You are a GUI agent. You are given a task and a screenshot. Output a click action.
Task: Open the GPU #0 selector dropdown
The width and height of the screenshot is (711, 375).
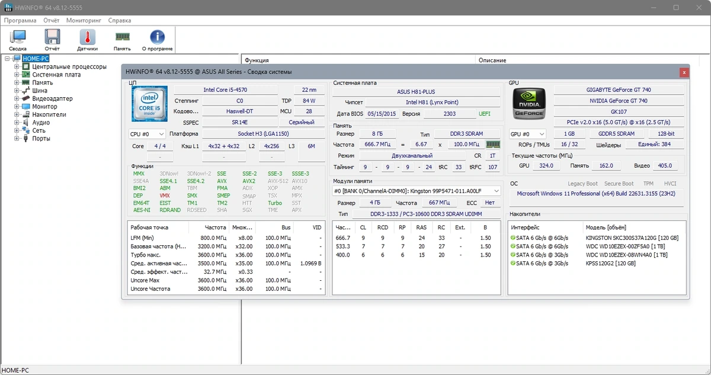(x=527, y=134)
